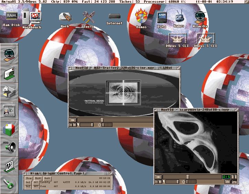This screenshot has height=194, width=249.
Task: Click the 00:19:21 time in Miami panel
Action: point(105,178)
